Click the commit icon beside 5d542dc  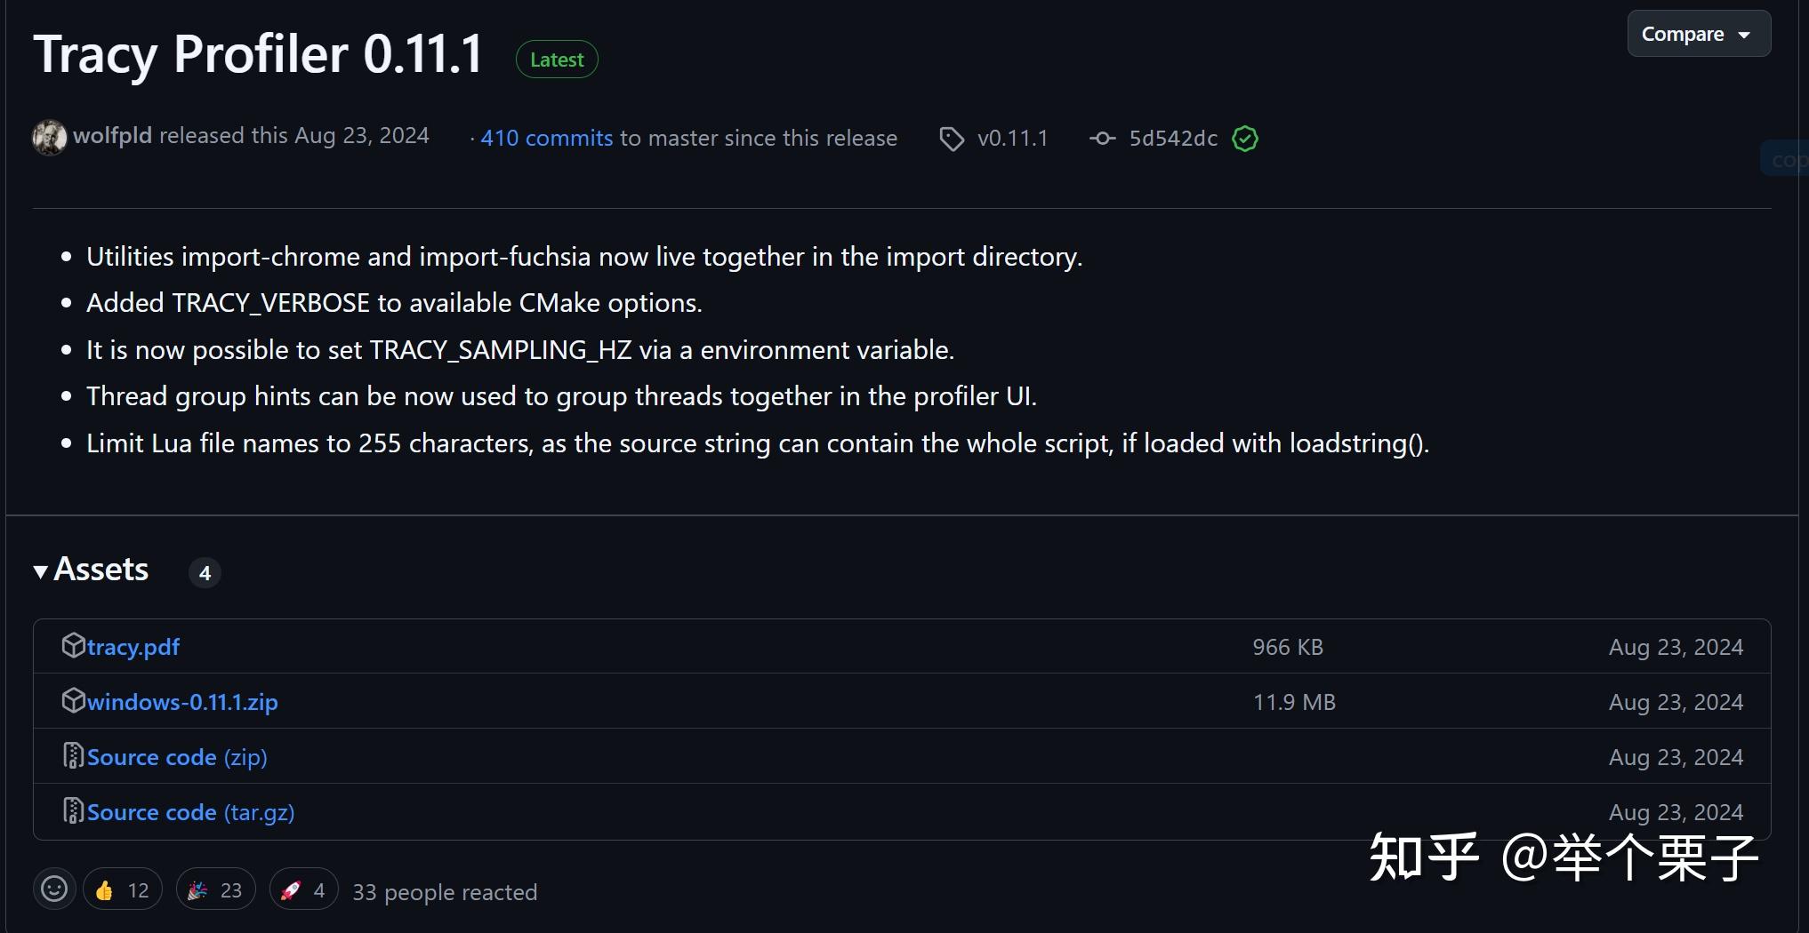click(1103, 139)
